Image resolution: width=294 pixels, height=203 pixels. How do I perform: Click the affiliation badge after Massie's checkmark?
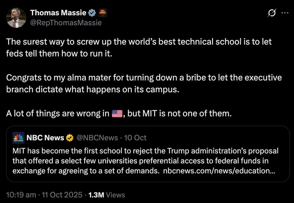coord(102,12)
